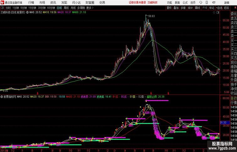The height and width of the screenshot is (152, 237).
Task: Switch to the 1分钟 period tab
Action: pos(16,8)
